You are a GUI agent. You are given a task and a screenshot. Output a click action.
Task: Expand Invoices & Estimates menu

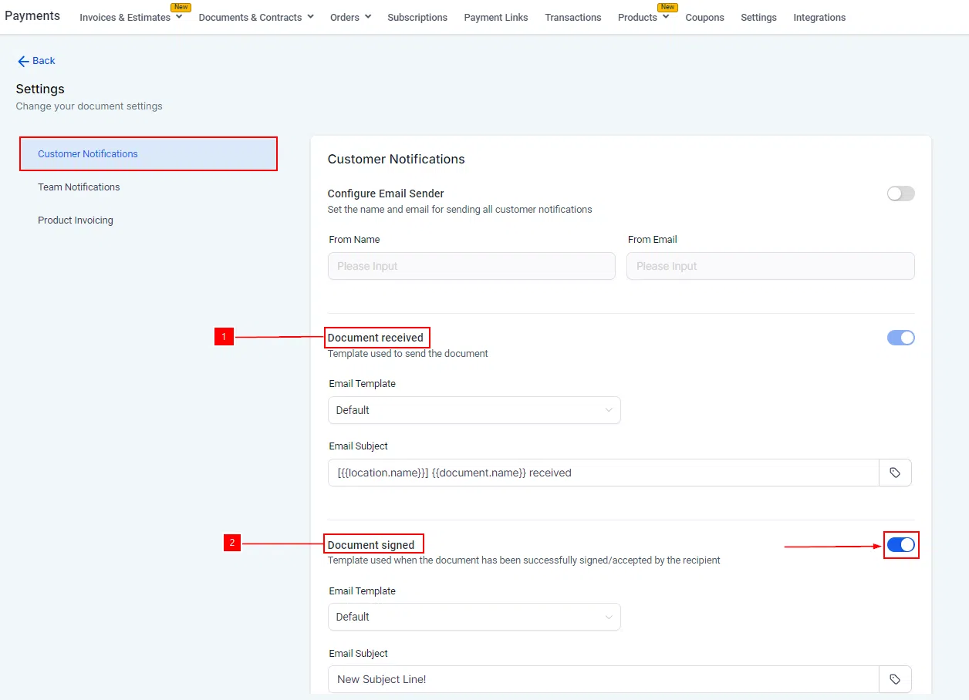tap(131, 17)
